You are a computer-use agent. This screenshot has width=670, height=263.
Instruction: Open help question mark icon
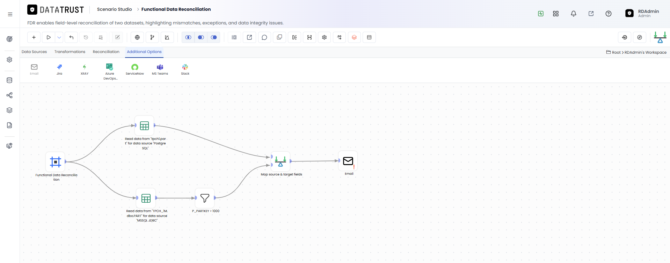[x=609, y=14]
